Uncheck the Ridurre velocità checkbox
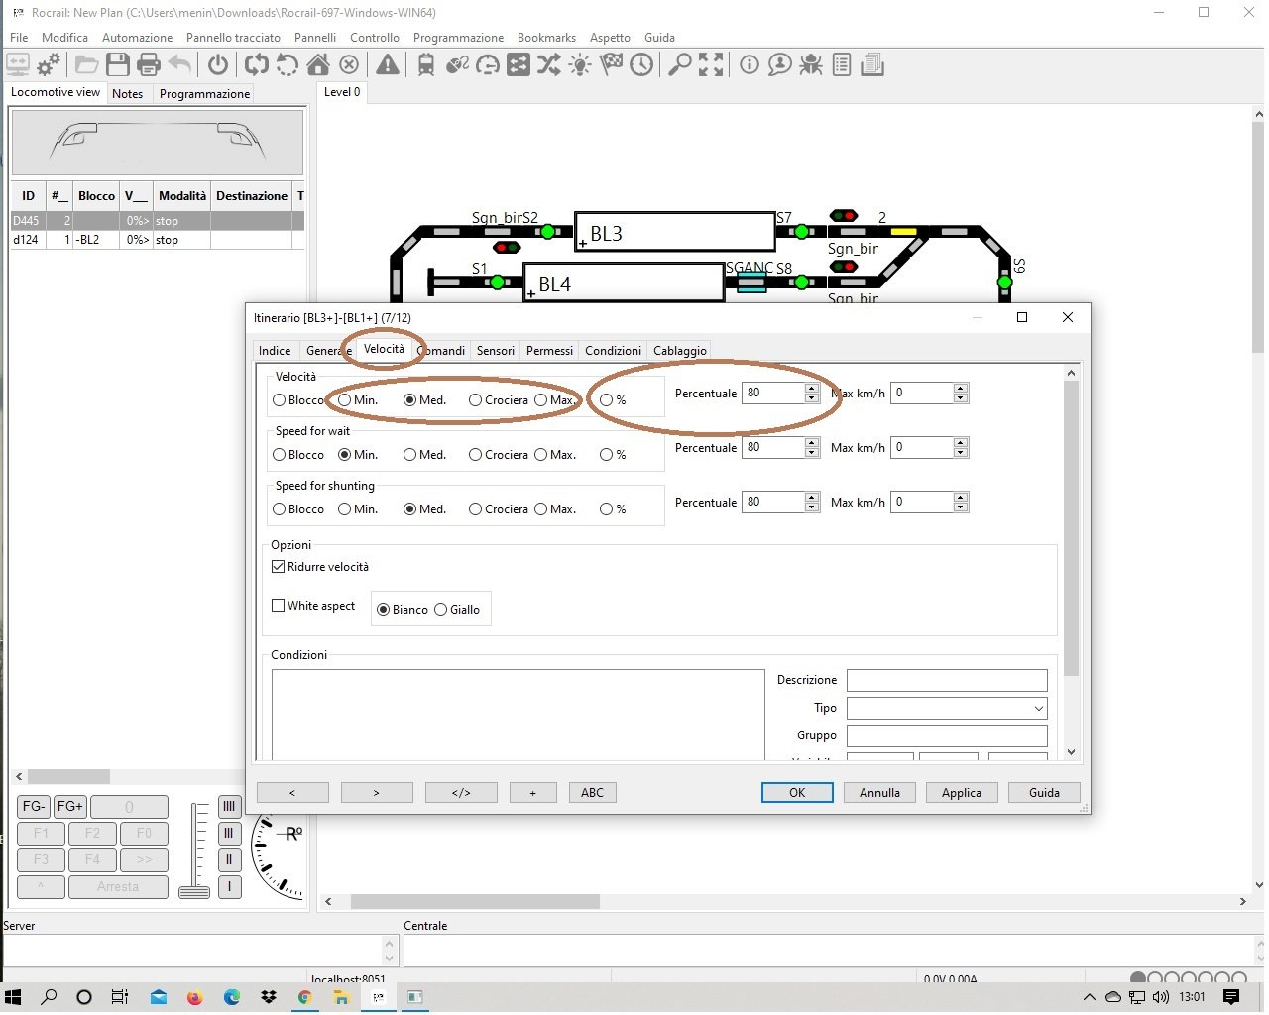The width and height of the screenshot is (1269, 1015). (279, 567)
